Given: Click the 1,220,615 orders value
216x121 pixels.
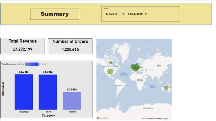Looking at the screenshot, I should pos(71,49).
